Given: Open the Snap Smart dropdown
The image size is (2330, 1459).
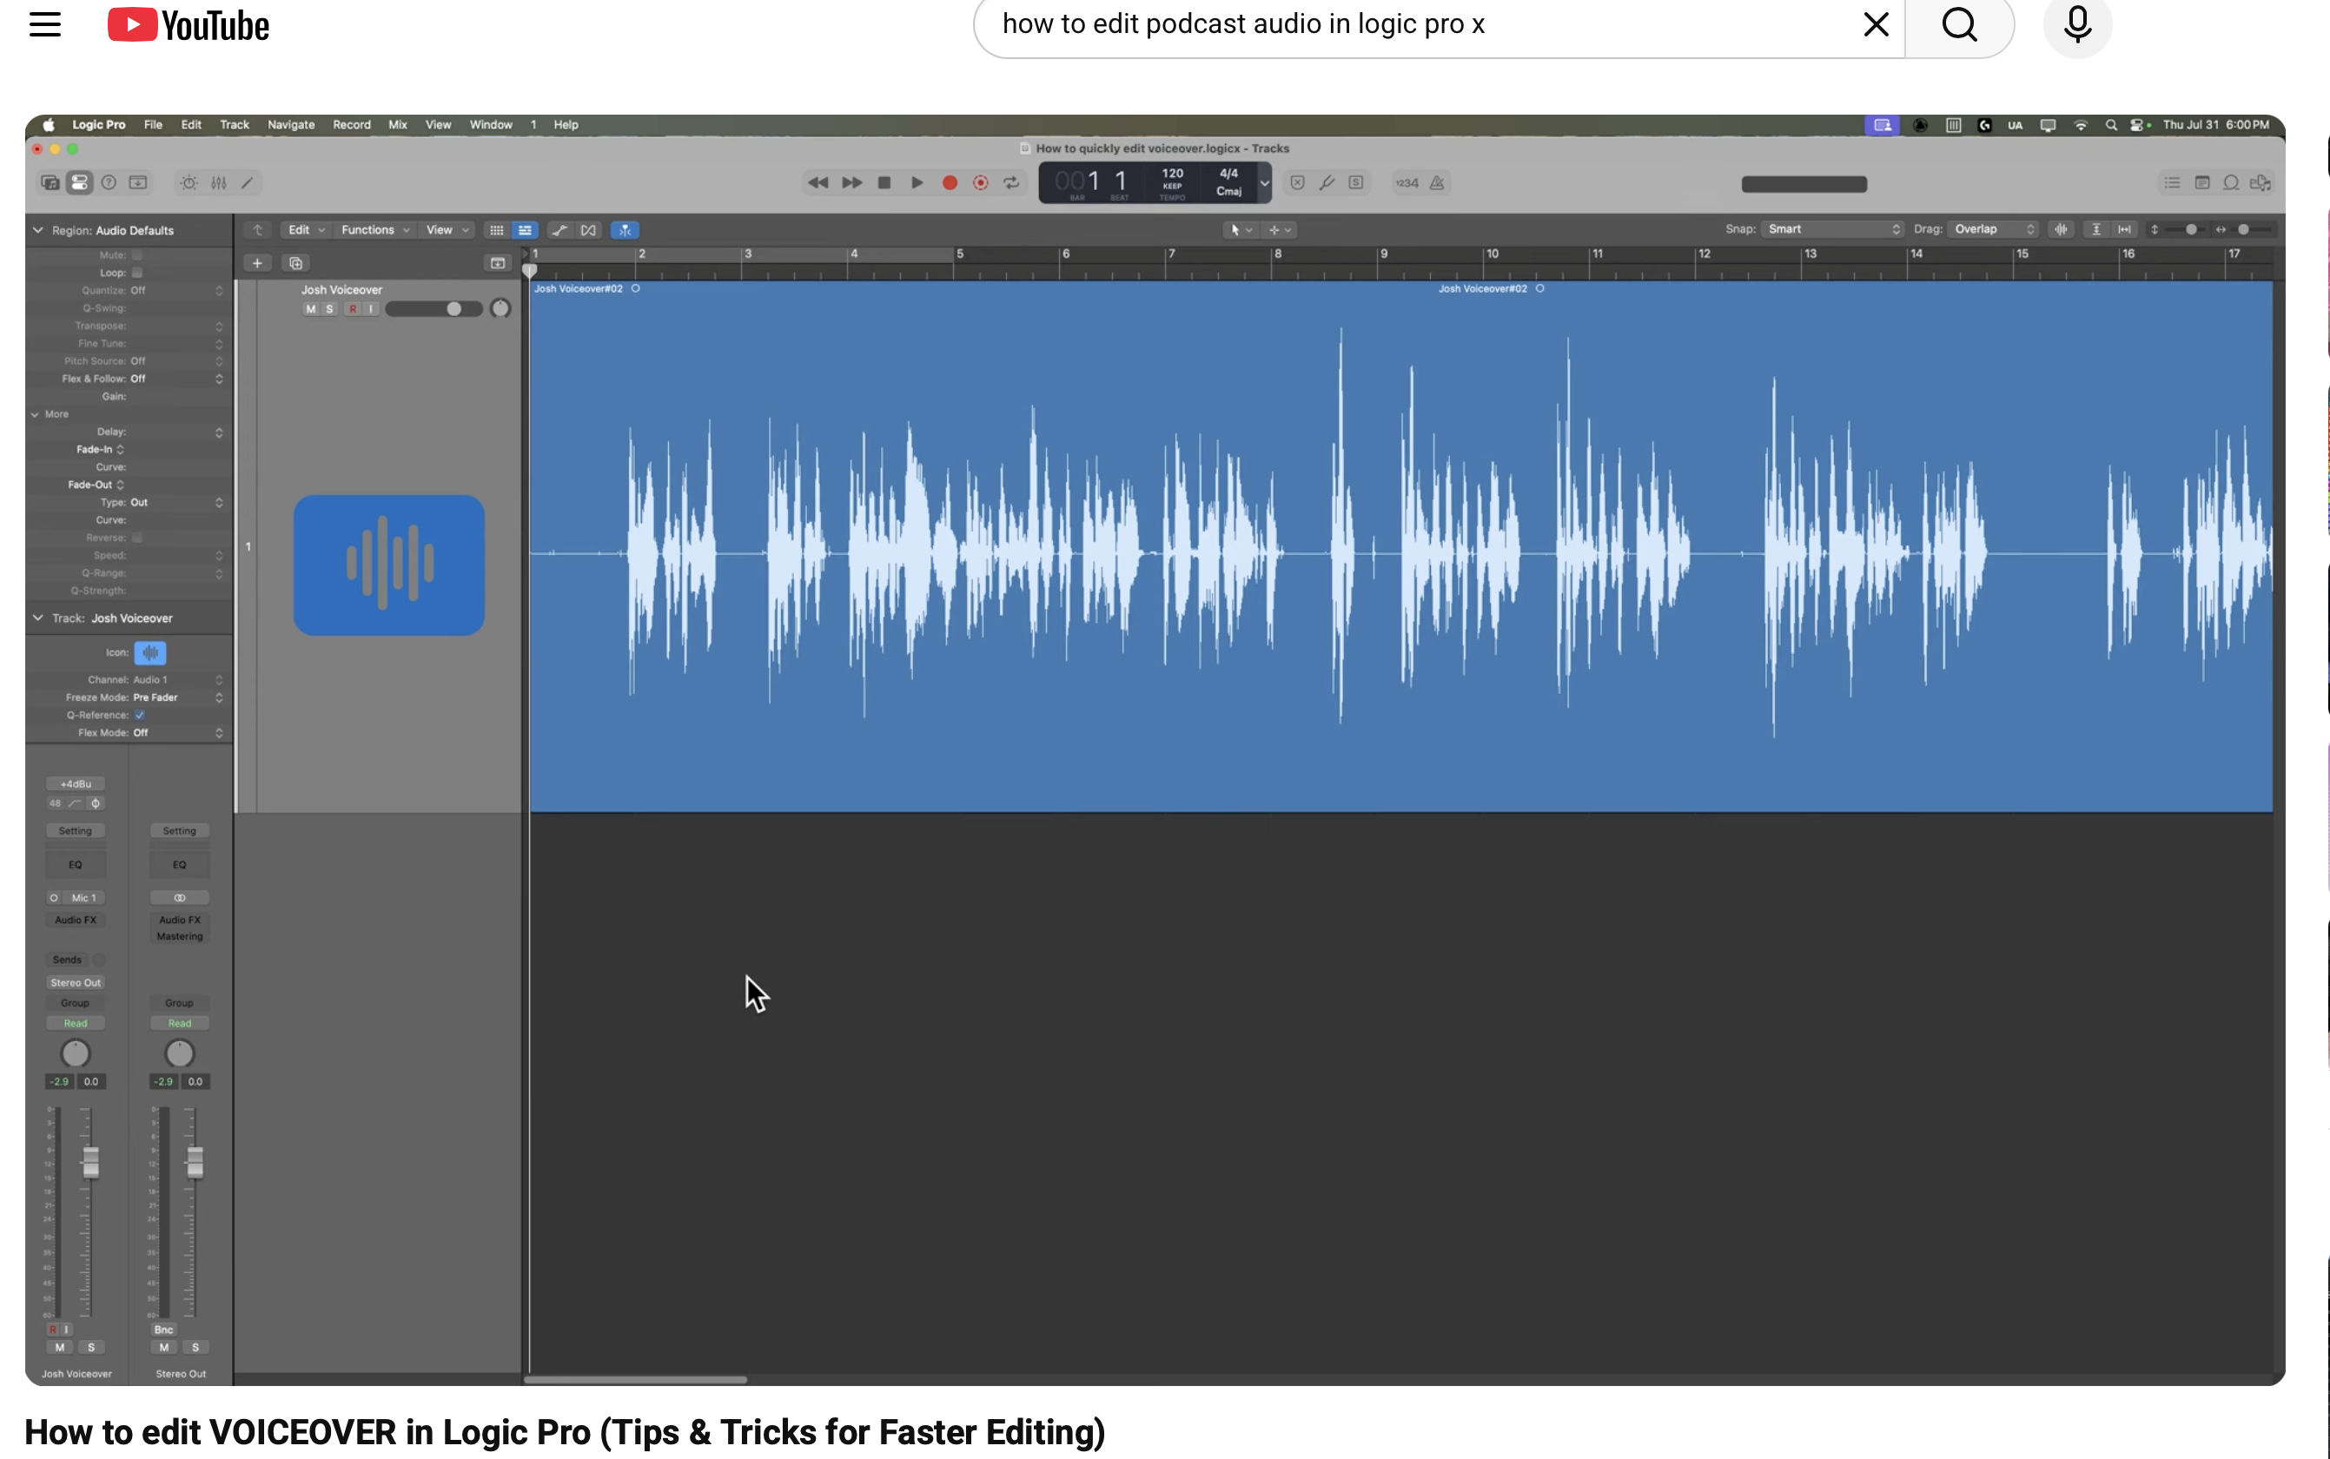Looking at the screenshot, I should [1833, 229].
